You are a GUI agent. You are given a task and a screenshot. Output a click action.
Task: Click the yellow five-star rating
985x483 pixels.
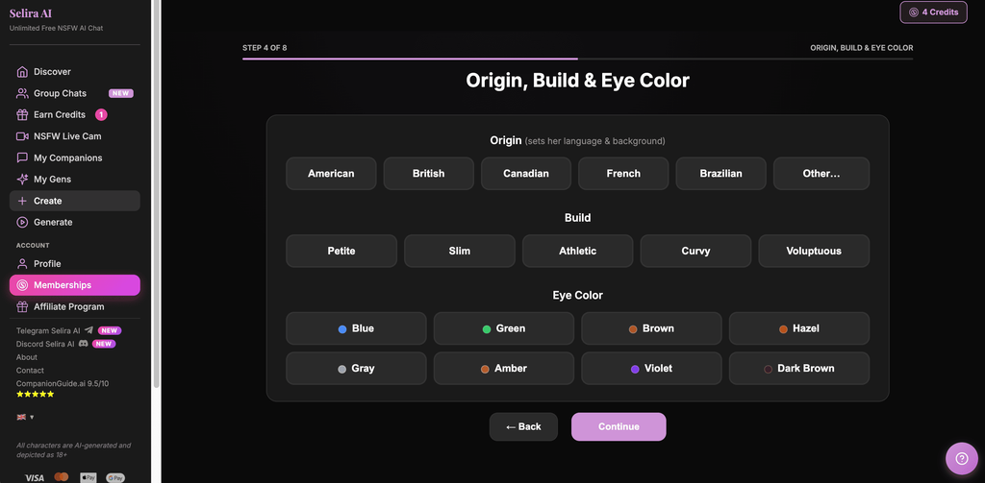36,395
